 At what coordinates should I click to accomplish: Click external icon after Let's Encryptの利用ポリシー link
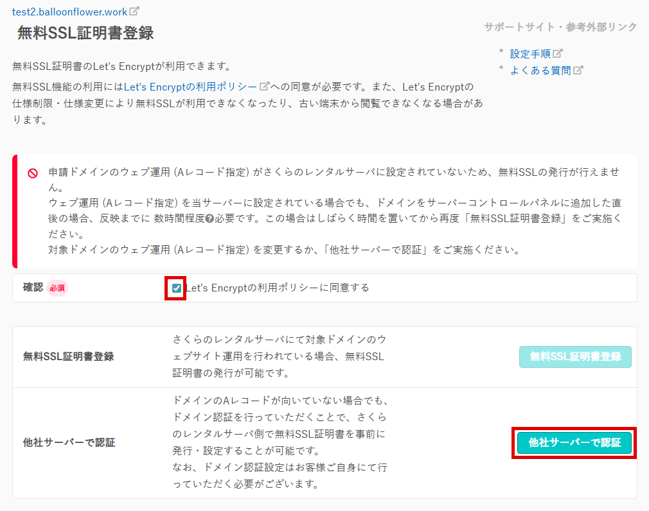263,86
